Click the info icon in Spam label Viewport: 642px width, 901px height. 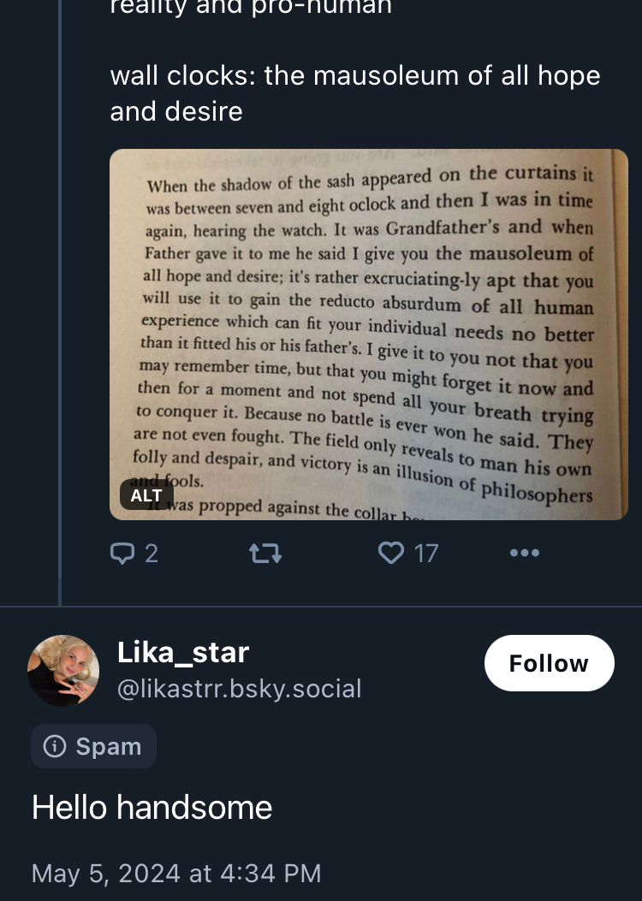click(55, 746)
